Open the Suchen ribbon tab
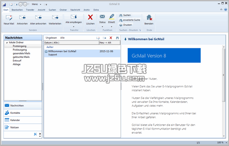Viewport: 229px width, 146px height. [52, 10]
